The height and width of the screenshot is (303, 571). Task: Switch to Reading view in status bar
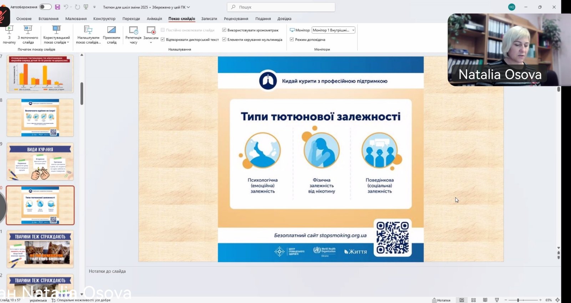point(485,300)
